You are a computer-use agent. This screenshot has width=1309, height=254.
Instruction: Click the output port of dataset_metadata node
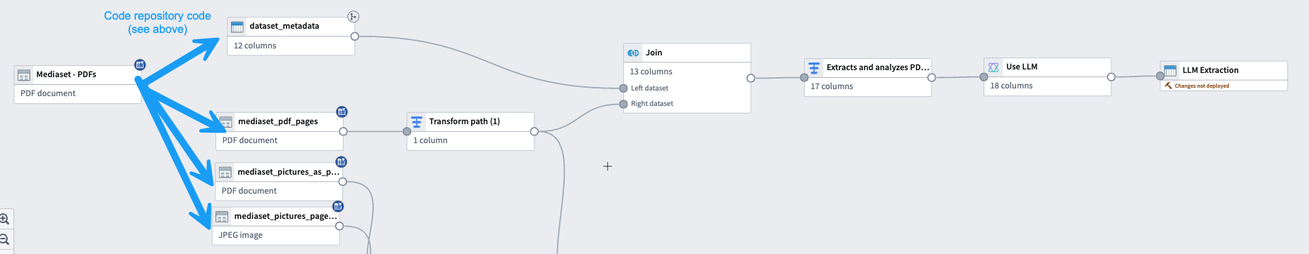(354, 36)
